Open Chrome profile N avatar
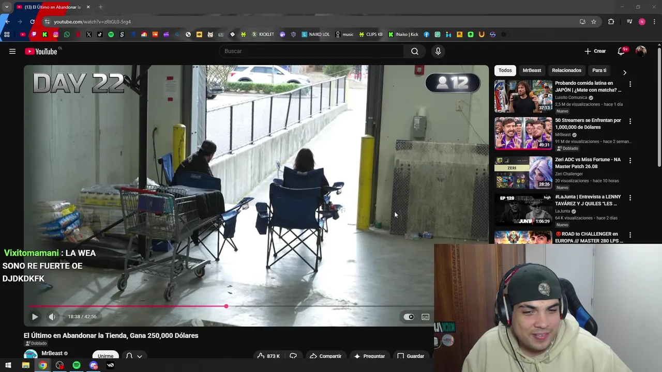The image size is (662, 372). pyautogui.click(x=642, y=22)
